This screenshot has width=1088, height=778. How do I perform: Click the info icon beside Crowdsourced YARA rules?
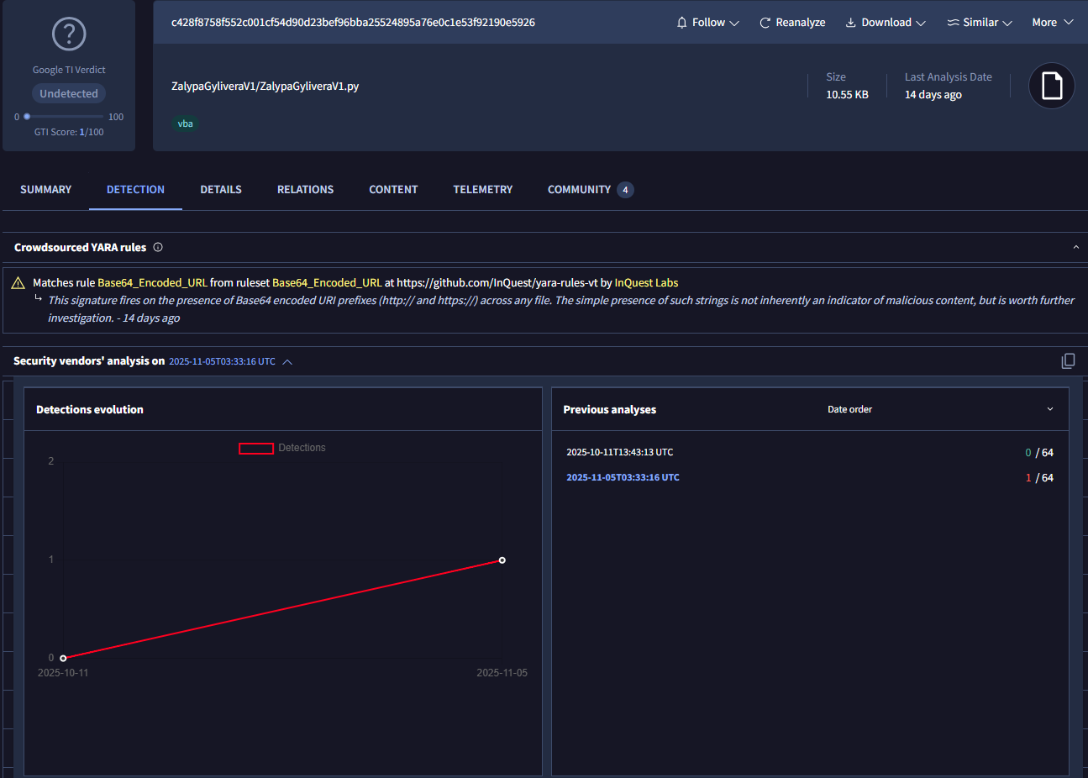158,247
